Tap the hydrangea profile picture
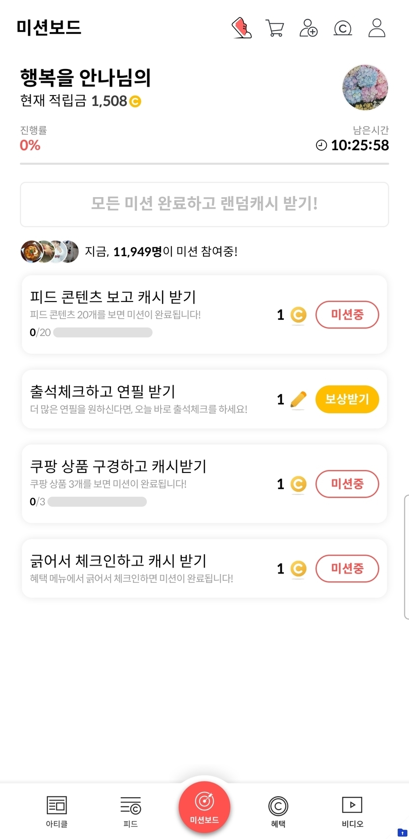Screen dimensions: 409x839 pos(365,88)
